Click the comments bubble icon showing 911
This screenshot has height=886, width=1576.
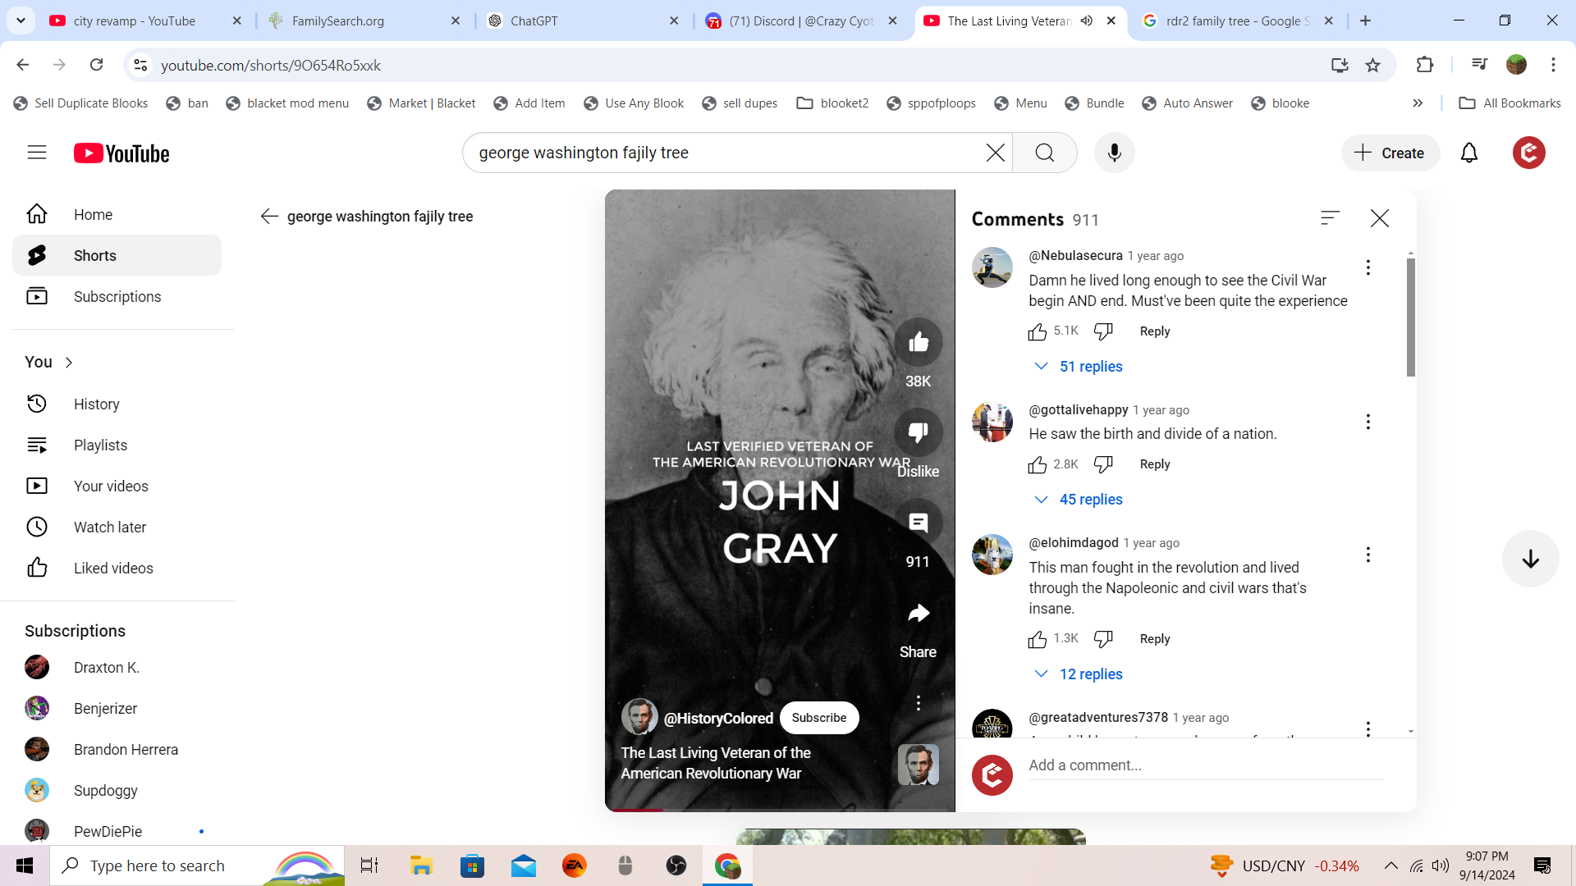(918, 523)
